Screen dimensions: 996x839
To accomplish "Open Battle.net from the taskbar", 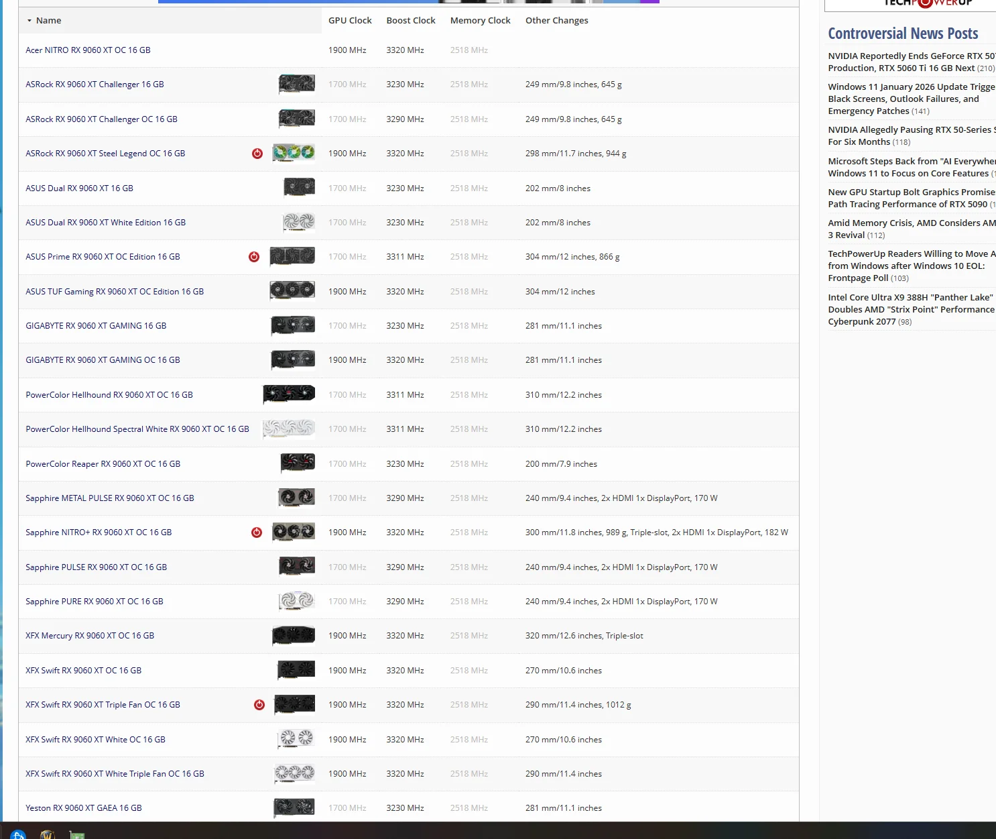I will point(17,835).
